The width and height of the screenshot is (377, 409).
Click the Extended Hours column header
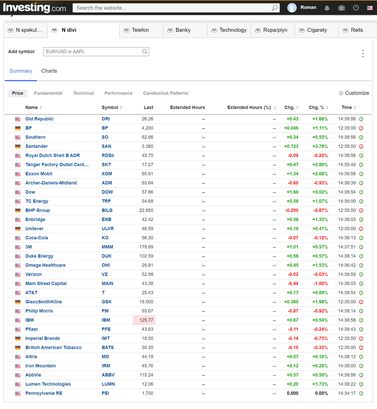click(187, 107)
